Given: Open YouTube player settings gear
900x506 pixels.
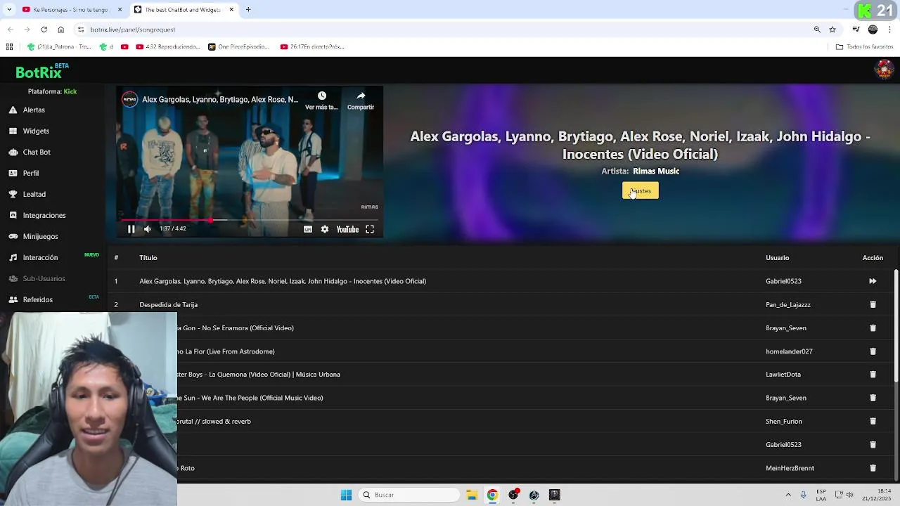Looking at the screenshot, I should tap(325, 229).
